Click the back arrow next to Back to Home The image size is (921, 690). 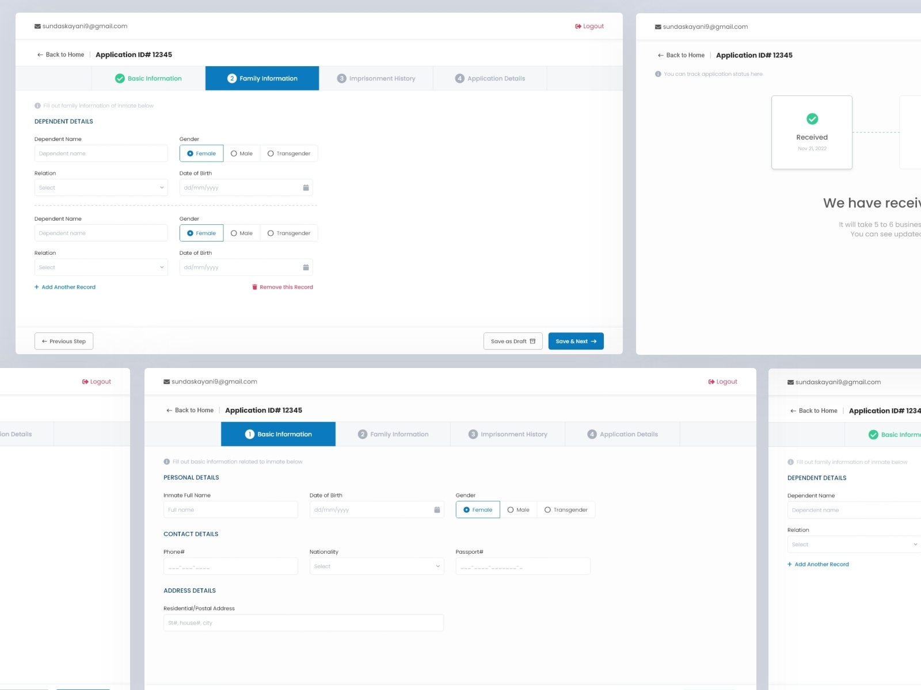[39, 54]
